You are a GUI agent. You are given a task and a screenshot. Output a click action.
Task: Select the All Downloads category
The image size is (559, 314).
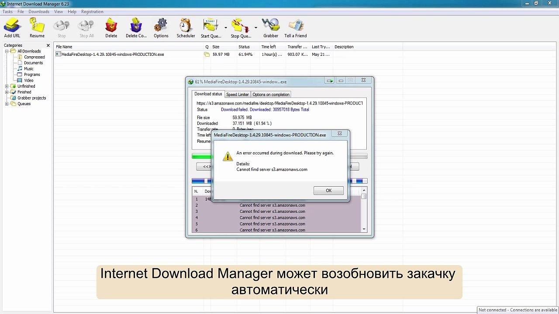coord(29,51)
